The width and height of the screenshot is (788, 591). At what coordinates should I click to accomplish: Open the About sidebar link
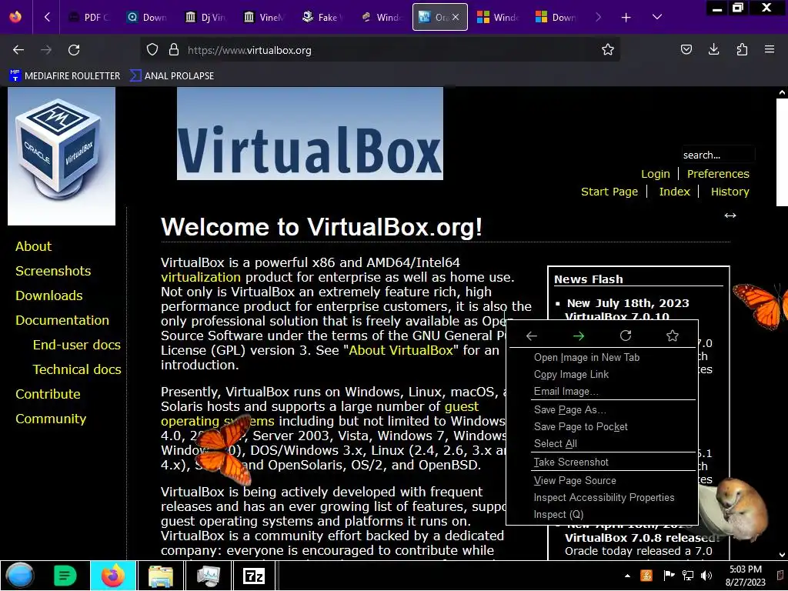click(33, 246)
